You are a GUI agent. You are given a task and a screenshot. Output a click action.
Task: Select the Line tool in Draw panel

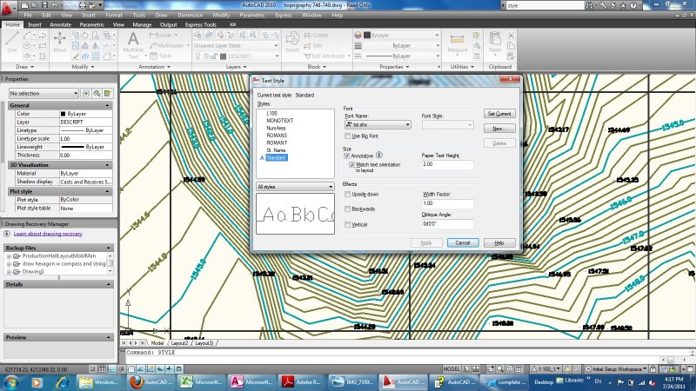(12, 43)
